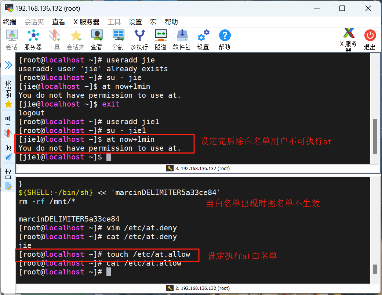Click the lower terminal pane scrollbar thumb
This screenshot has width=382, height=295.
pos(375,269)
